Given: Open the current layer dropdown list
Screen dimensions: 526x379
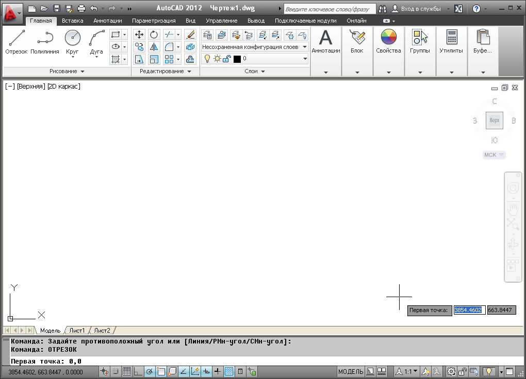Looking at the screenshot, I should 305,59.
